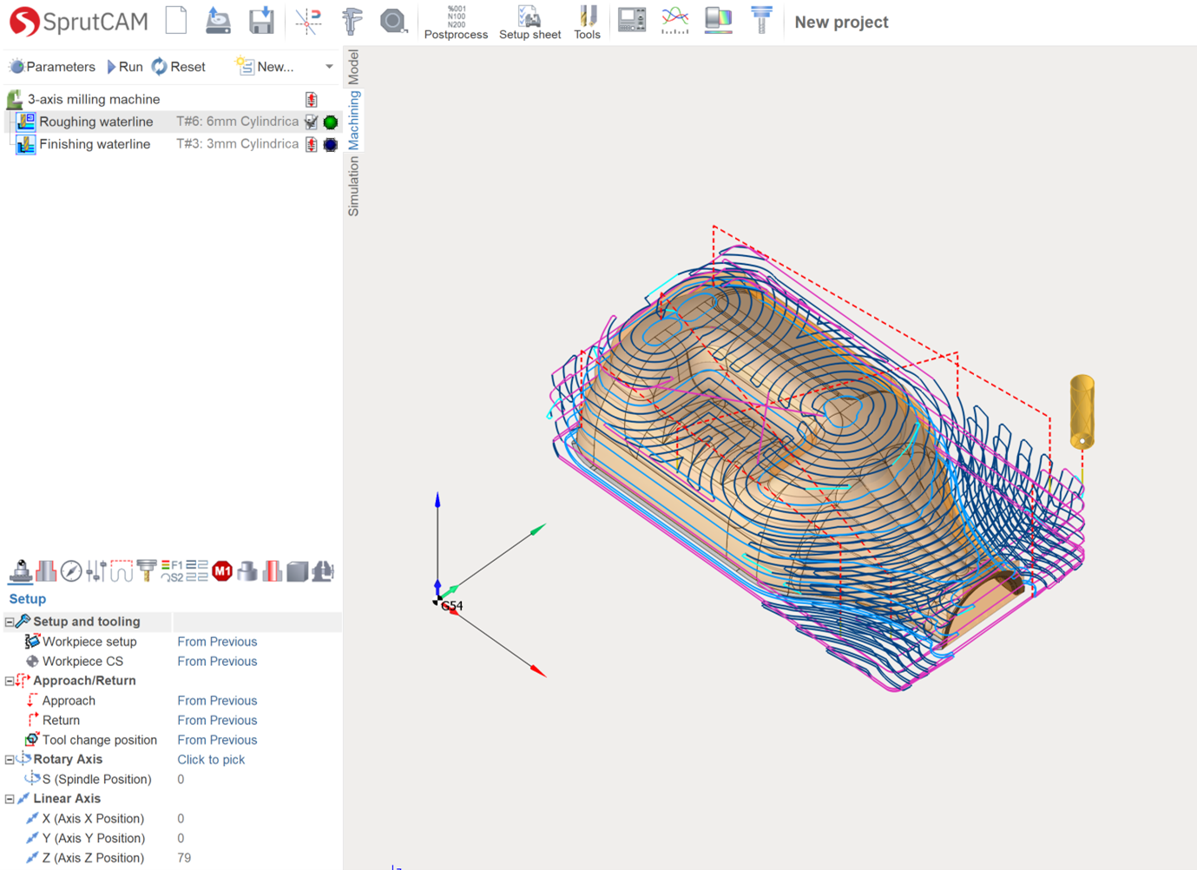Open the New operation dropdown arrow

pos(329,66)
